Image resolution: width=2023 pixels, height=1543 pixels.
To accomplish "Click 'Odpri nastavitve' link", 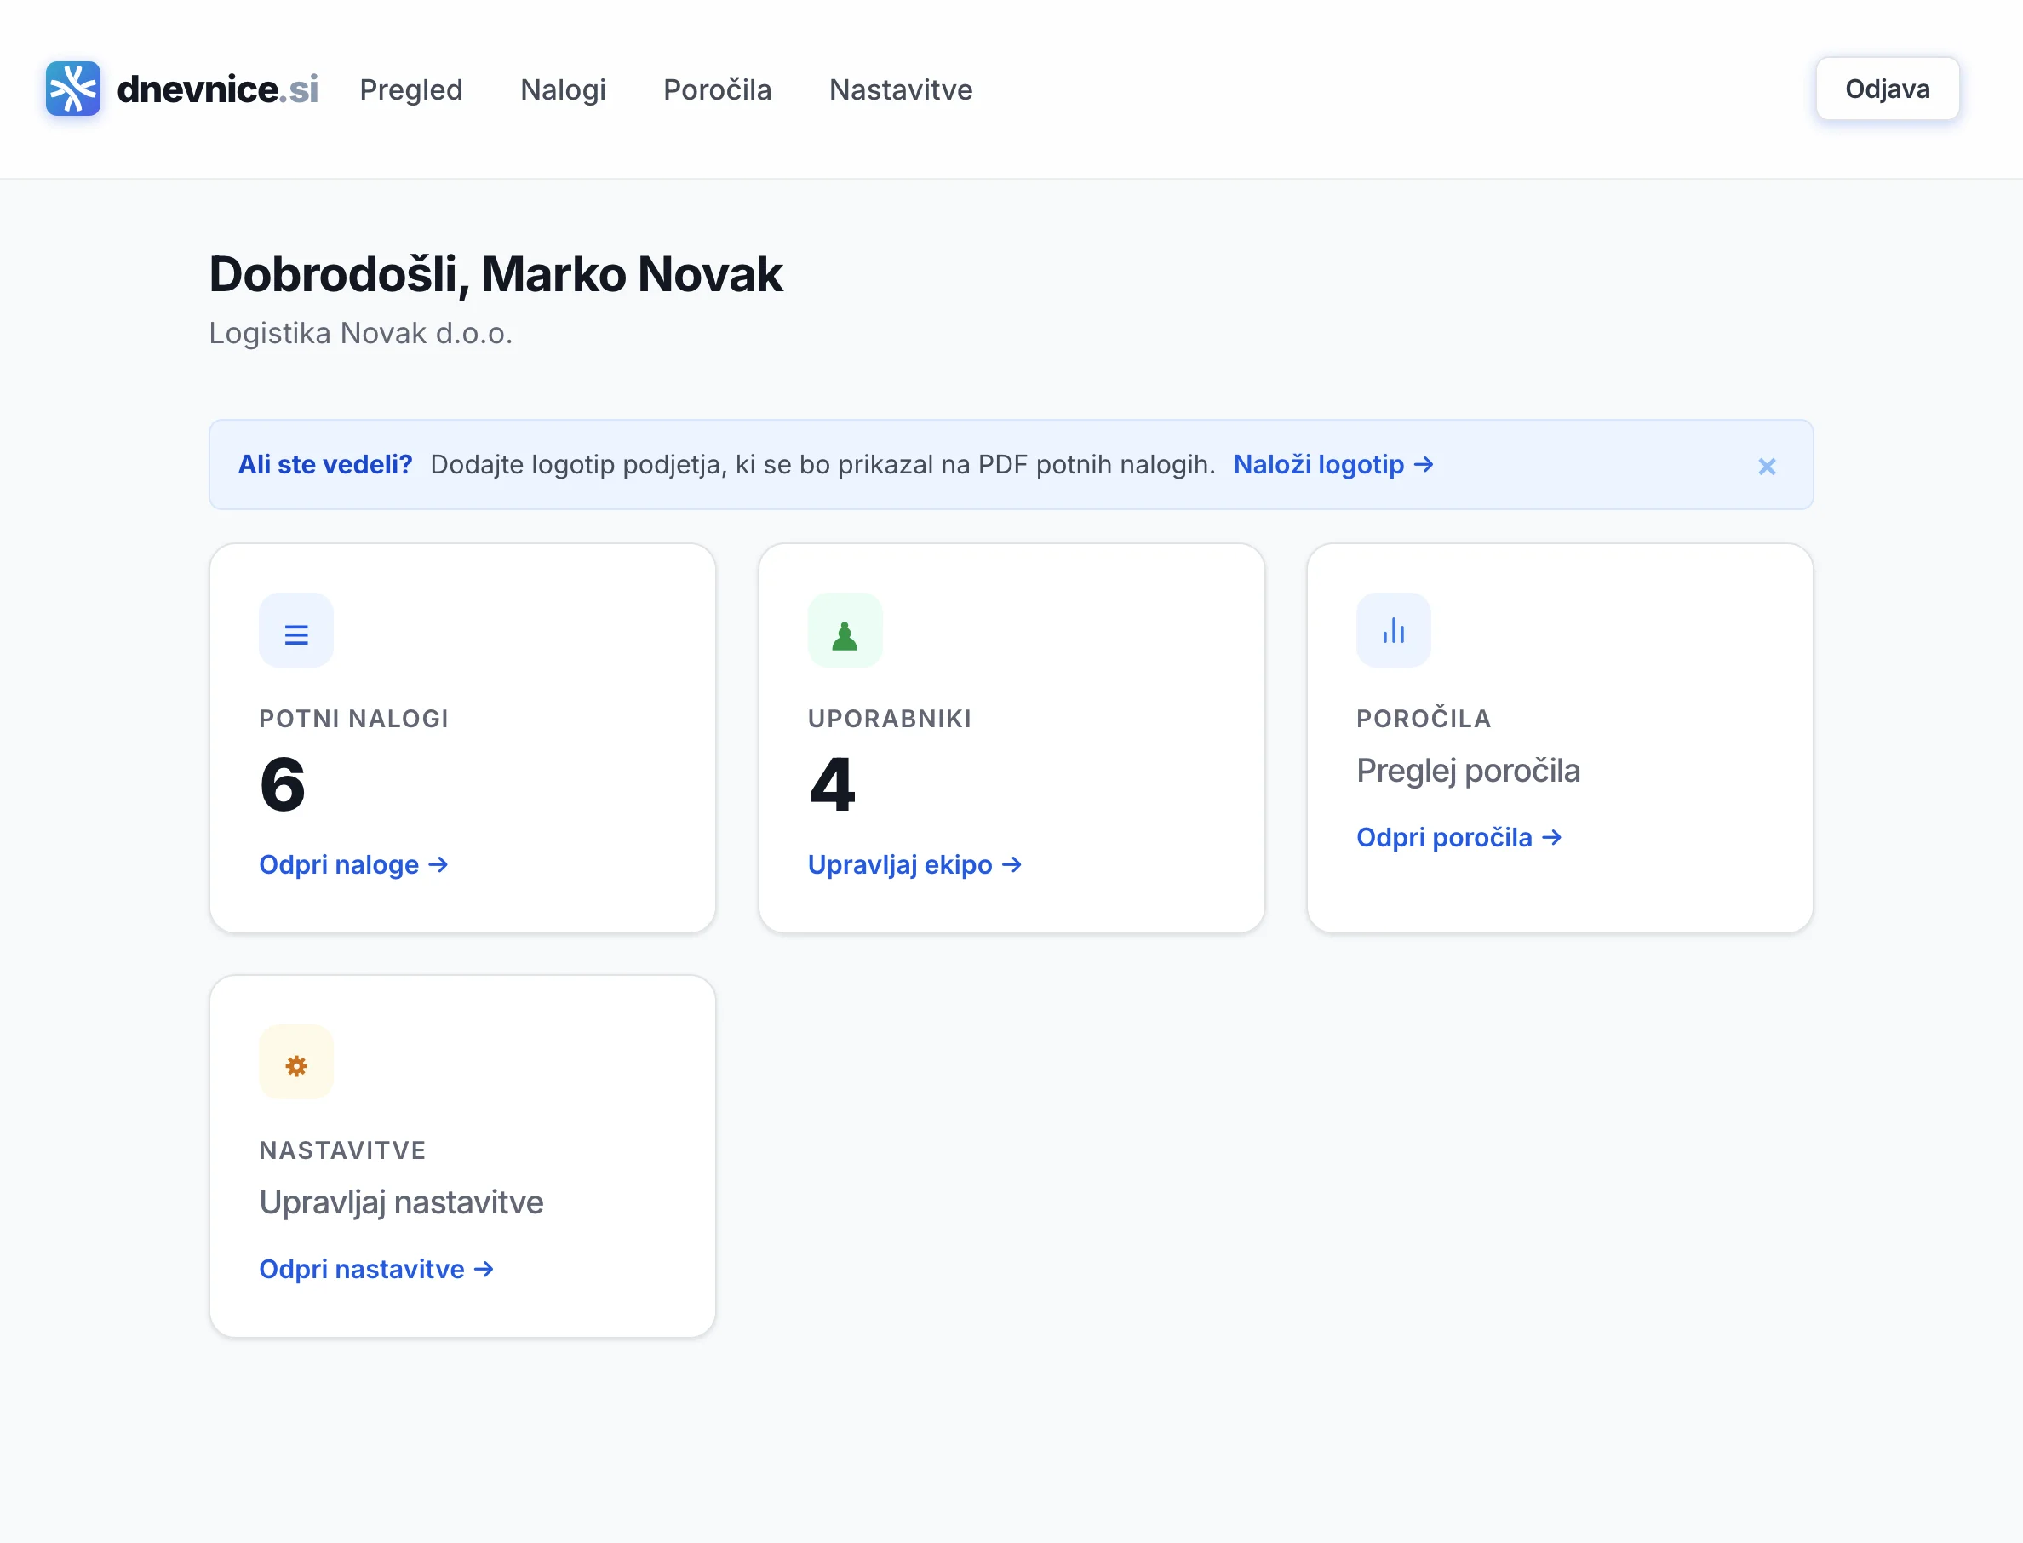I will click(x=375, y=1269).
